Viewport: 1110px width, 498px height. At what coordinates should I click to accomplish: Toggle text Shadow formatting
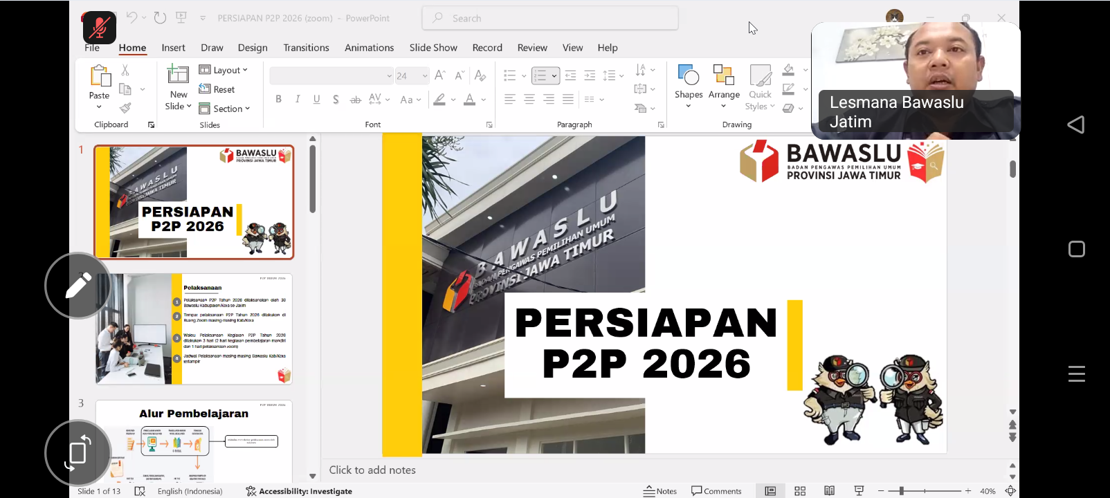click(336, 100)
